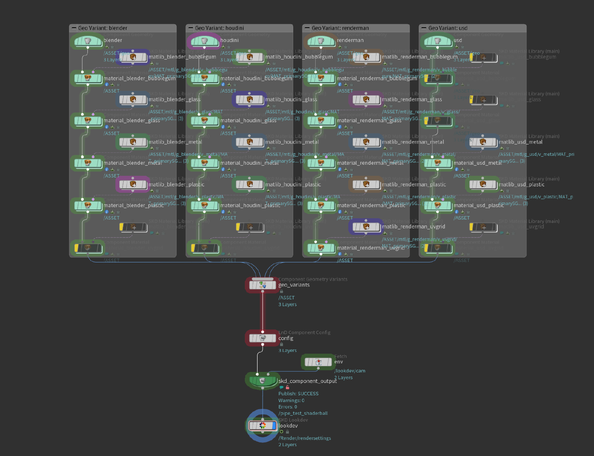The height and width of the screenshot is (456, 594).
Task: Select the renderman Component Geometry node
Action: 321,41
